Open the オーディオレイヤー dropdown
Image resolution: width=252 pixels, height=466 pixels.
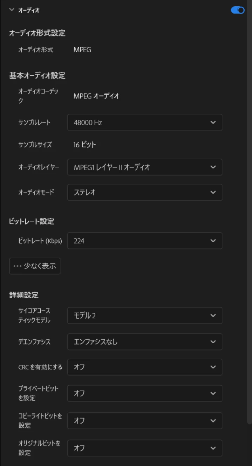pyautogui.click(x=145, y=167)
